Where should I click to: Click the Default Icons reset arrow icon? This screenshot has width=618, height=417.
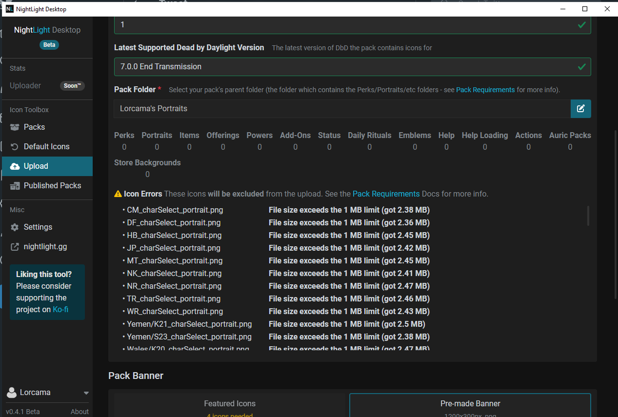coord(14,147)
